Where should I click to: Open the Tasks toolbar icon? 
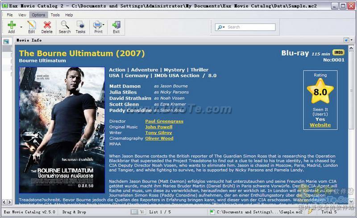80,27
